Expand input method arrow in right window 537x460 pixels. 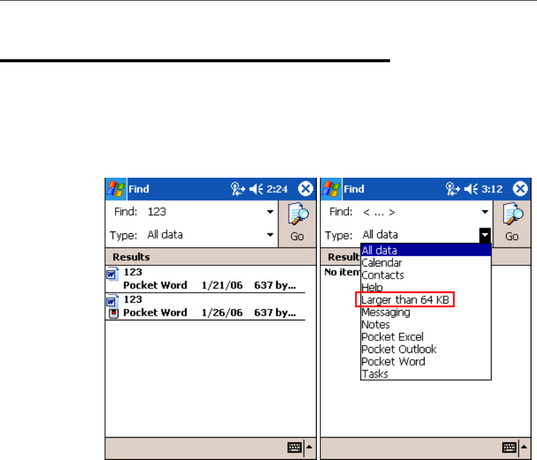click(524, 447)
